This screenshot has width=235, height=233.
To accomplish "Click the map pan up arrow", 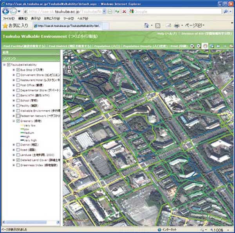I will click(69, 54).
